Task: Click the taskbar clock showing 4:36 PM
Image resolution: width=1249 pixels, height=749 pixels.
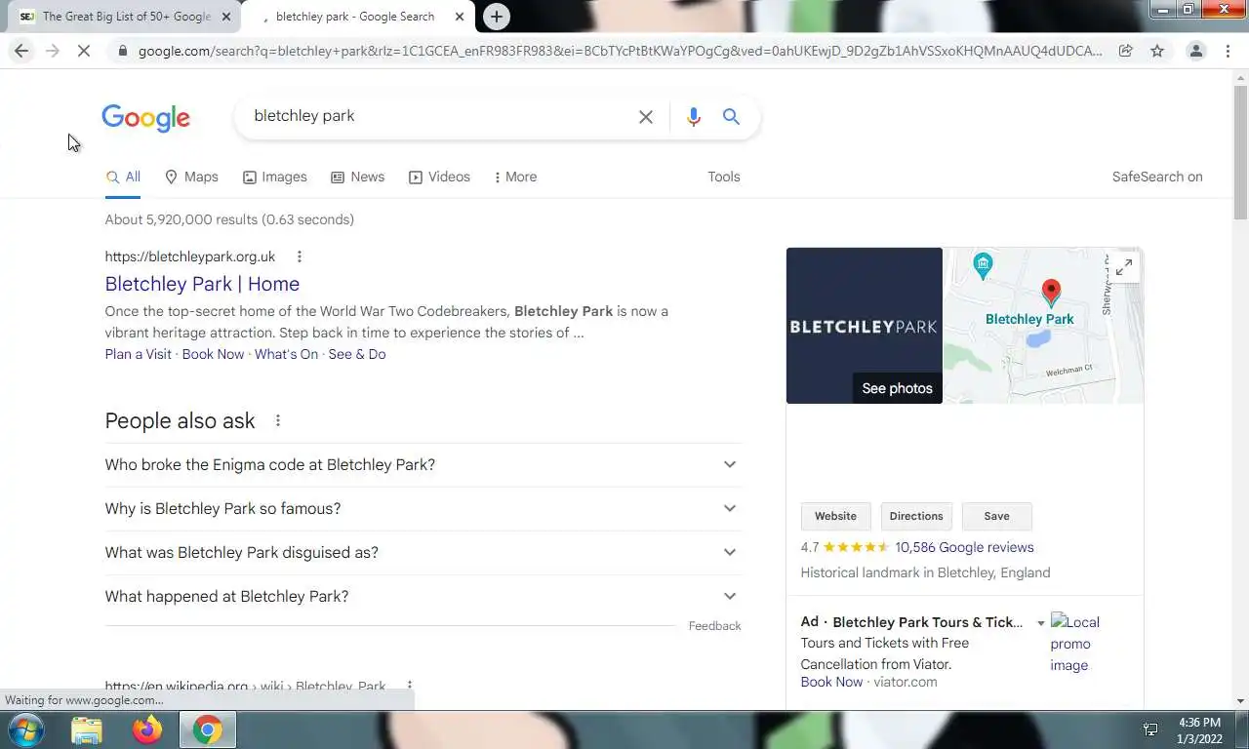Action: point(1199,730)
